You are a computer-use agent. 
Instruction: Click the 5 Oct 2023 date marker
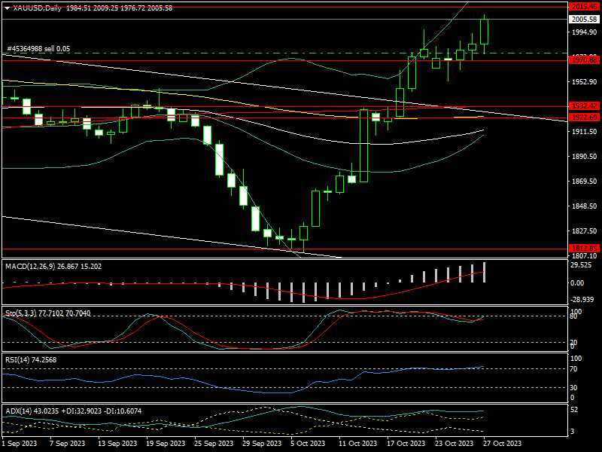[x=307, y=444]
